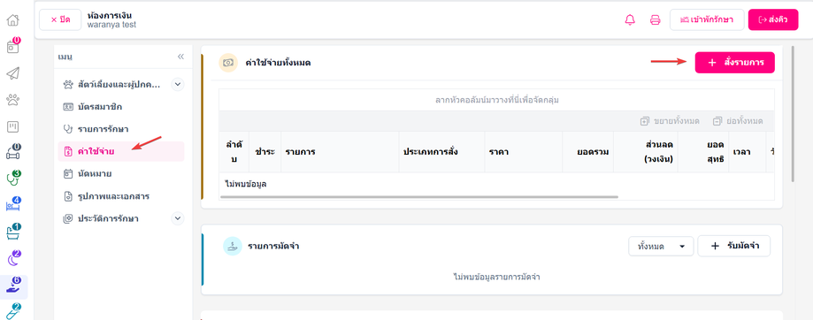Viewport: 813px width, 320px height.
Task: Open the paw print sidebar icon
Action: [x=13, y=99]
